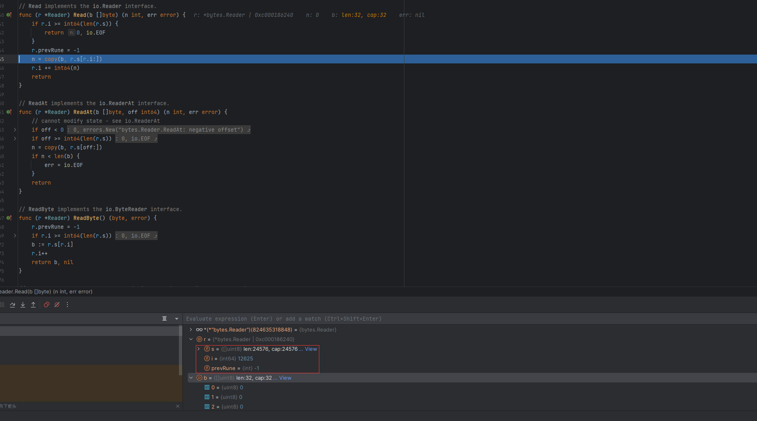This screenshot has height=421, width=757.
Task: Click the implements gutter icon beside func ReadByte
Action: coord(9,218)
